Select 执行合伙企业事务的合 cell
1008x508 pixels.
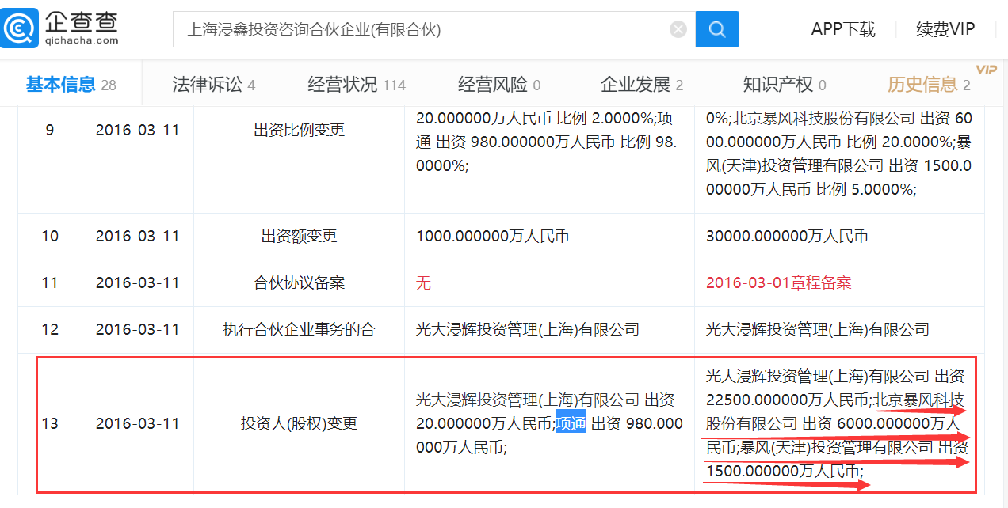point(300,329)
